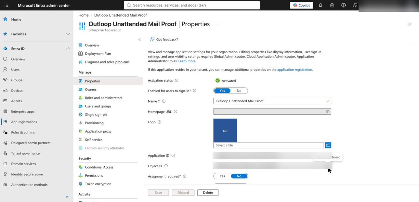Viewport: 419px width, 202px height.
Task: Open Owners in resource menu
Action: 91,89
